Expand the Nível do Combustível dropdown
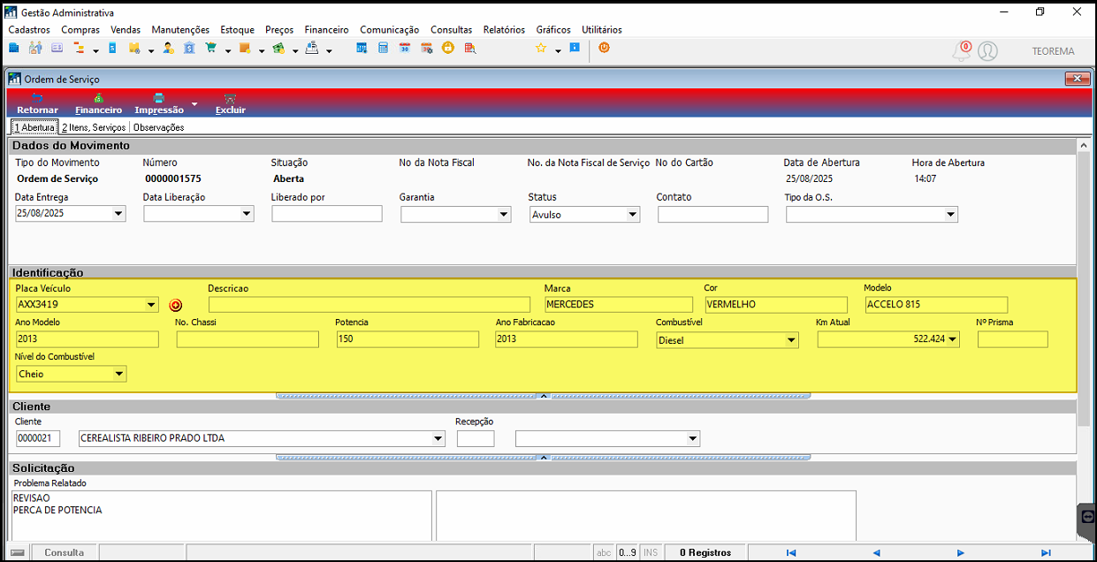This screenshot has width=1097, height=562. (x=119, y=374)
